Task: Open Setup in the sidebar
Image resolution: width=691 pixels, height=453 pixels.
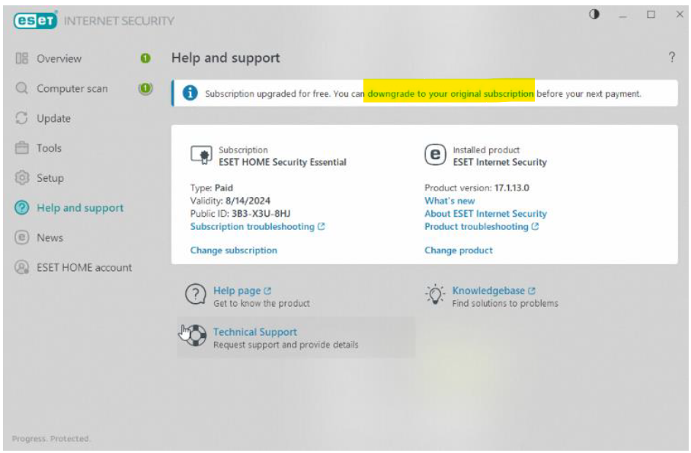Action: point(50,178)
